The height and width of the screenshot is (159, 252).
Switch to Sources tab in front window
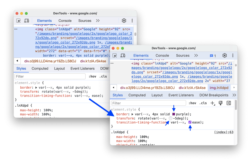tap(183, 56)
